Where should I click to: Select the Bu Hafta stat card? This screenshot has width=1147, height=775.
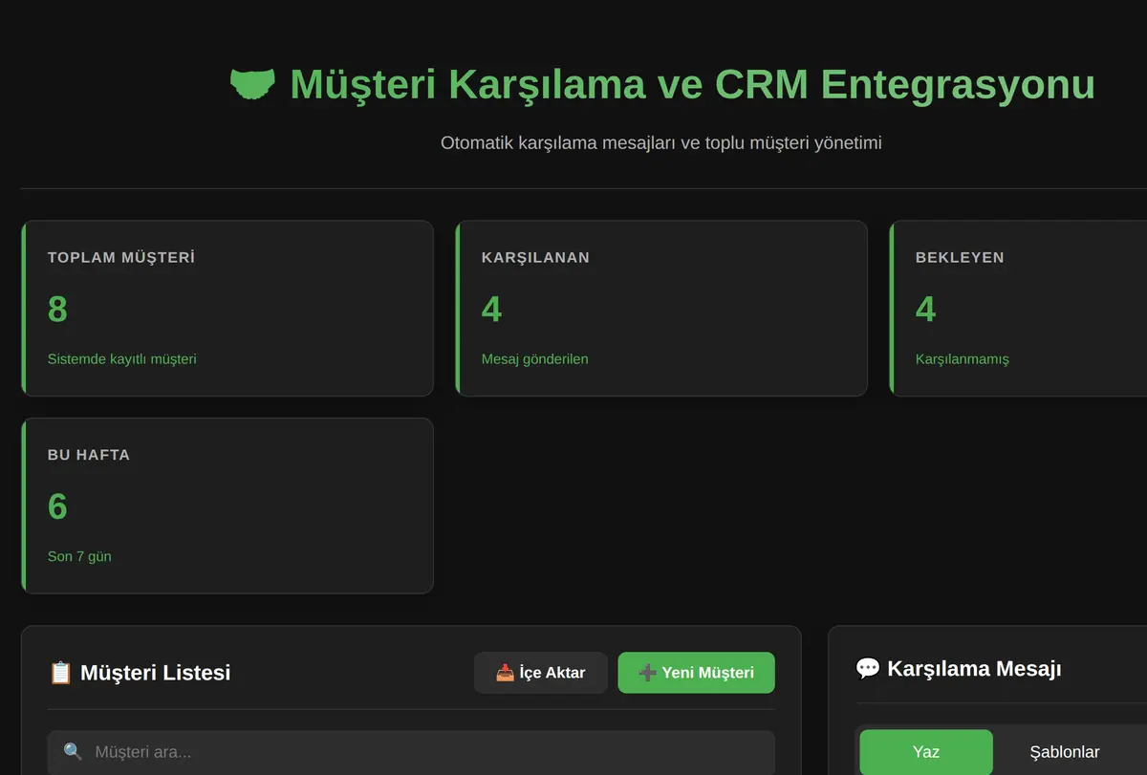[227, 506]
